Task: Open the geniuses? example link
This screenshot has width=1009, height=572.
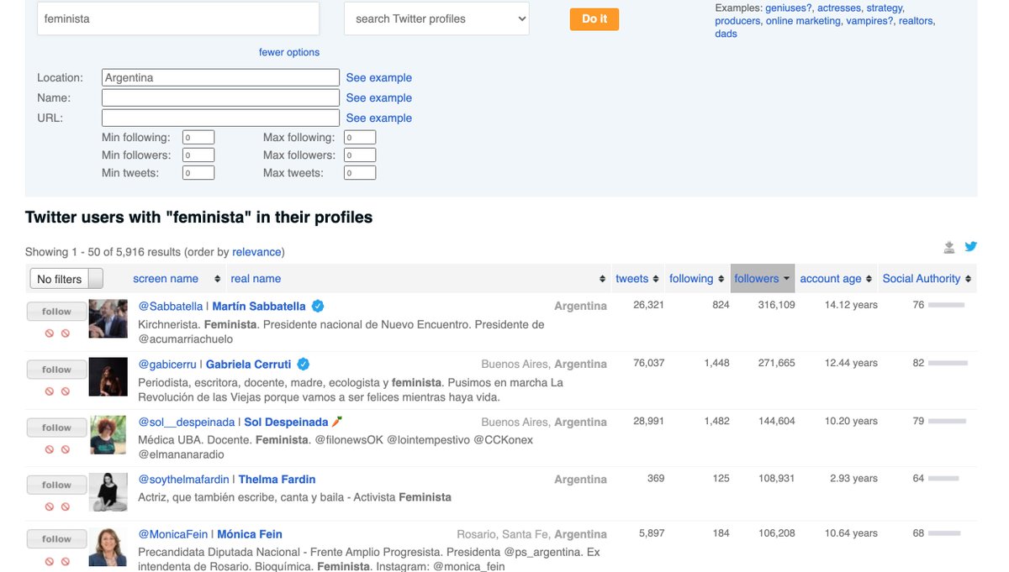Action: click(789, 8)
